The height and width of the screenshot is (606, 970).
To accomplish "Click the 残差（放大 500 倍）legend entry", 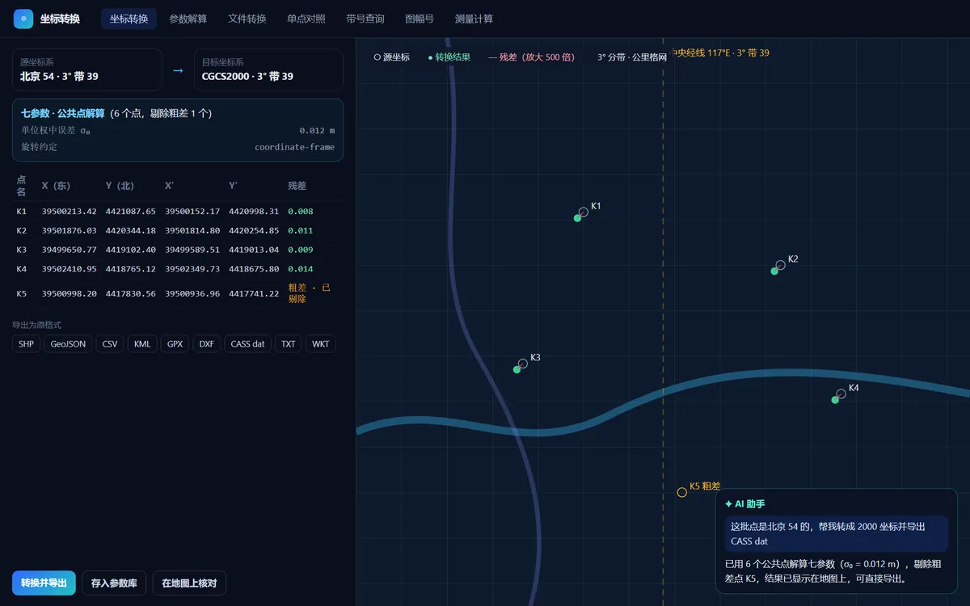I will (531, 57).
